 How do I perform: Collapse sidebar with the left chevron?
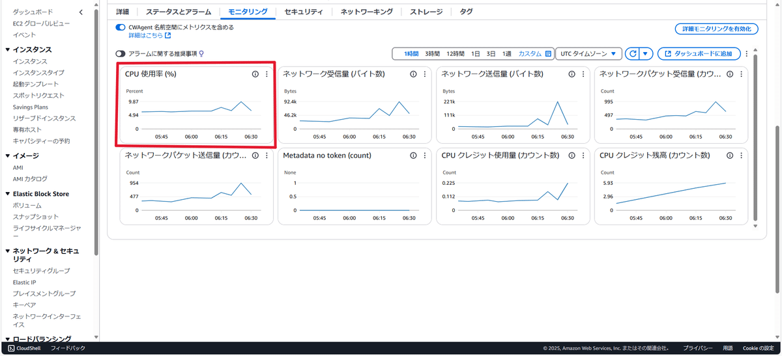pyautogui.click(x=81, y=12)
